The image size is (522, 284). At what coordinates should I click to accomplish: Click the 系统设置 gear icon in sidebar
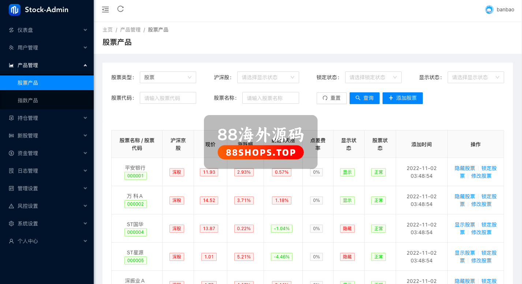pyautogui.click(x=11, y=224)
